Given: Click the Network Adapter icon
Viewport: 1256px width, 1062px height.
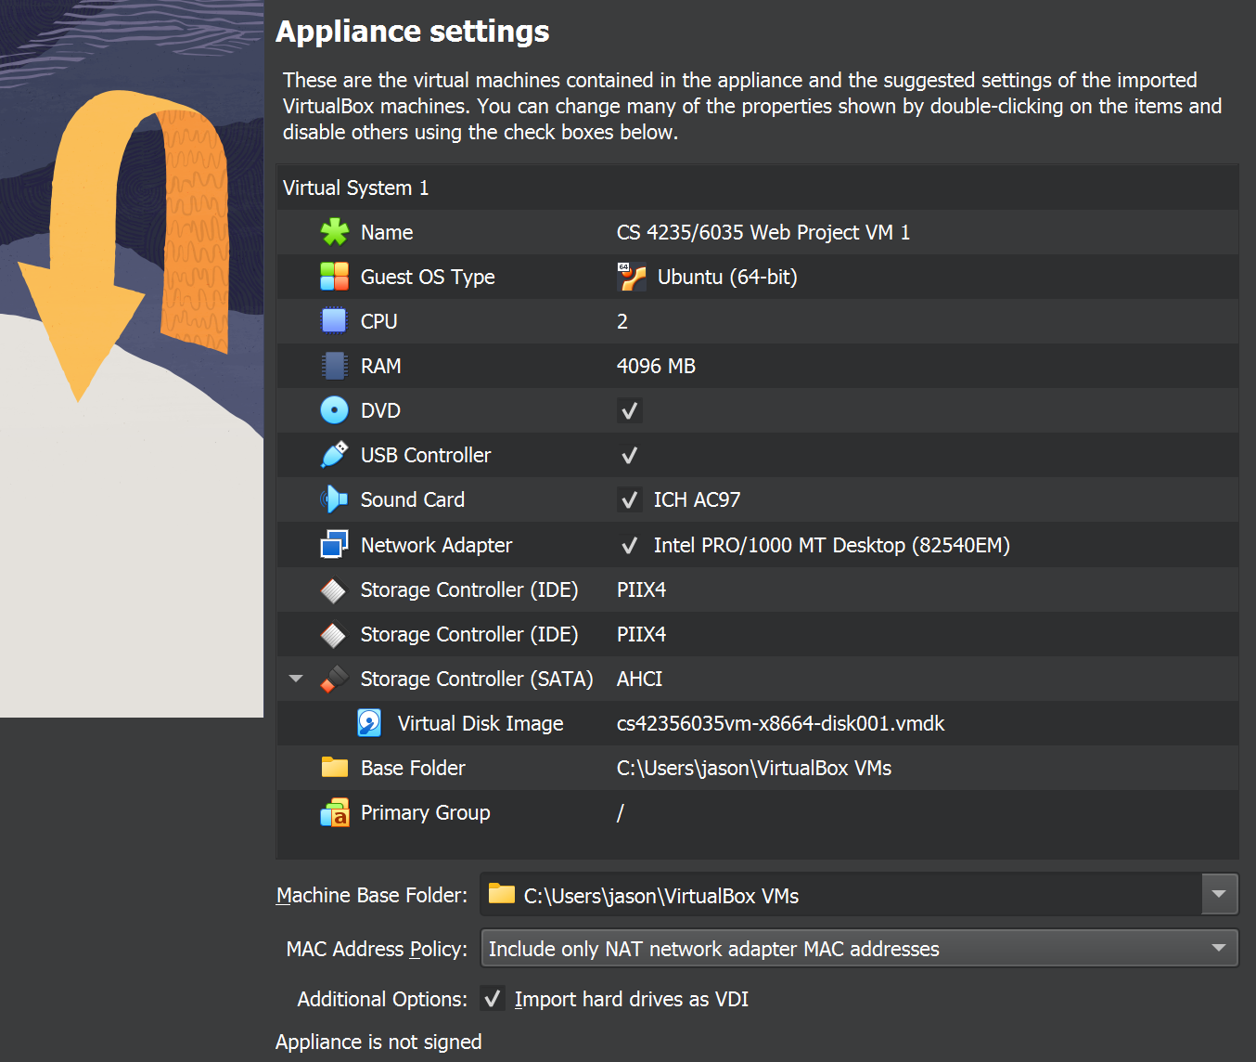Looking at the screenshot, I should [x=334, y=545].
